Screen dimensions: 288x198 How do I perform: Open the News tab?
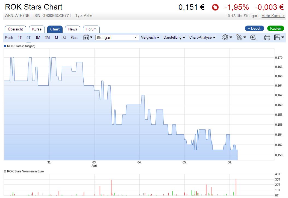click(x=73, y=29)
